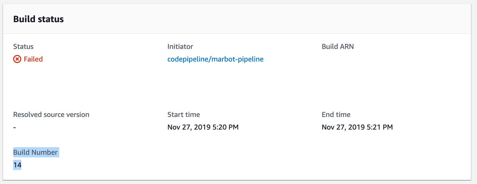Image resolution: width=477 pixels, height=184 pixels.
Task: Click the Build ARN label
Action: pyautogui.click(x=337, y=47)
